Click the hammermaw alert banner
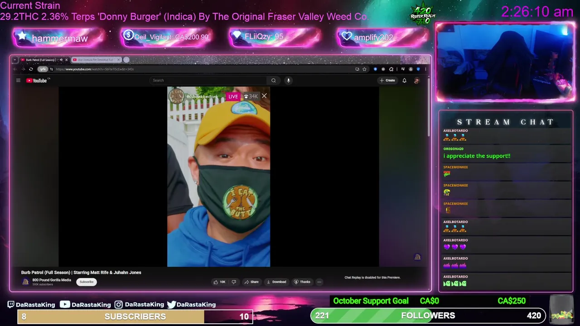The height and width of the screenshot is (326, 580). coord(59,38)
